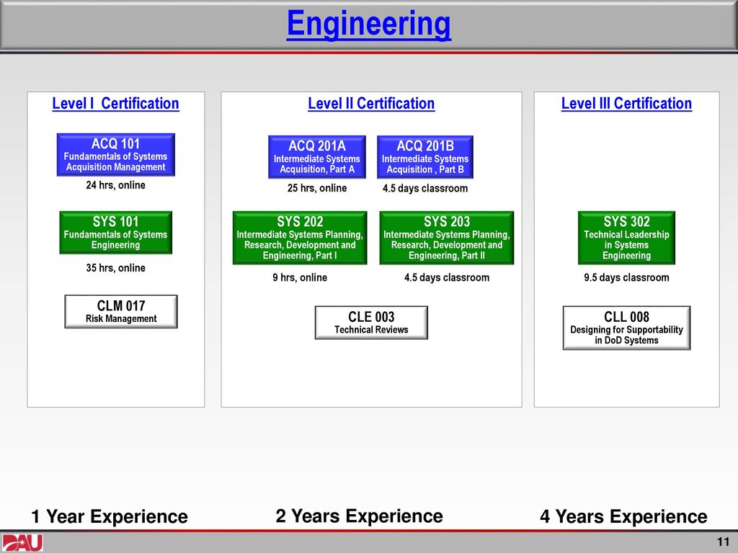Open the Level I Certification link
This screenshot has width=738, height=553.
(115, 103)
